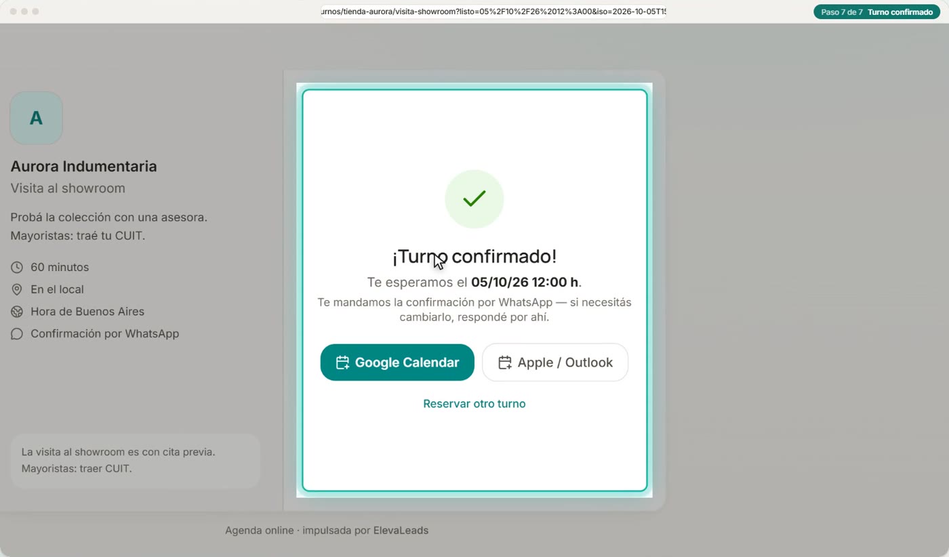Viewport: 949px width, 557px height.
Task: Click the 'Confirmación por WhatsApp' text
Action: click(104, 334)
